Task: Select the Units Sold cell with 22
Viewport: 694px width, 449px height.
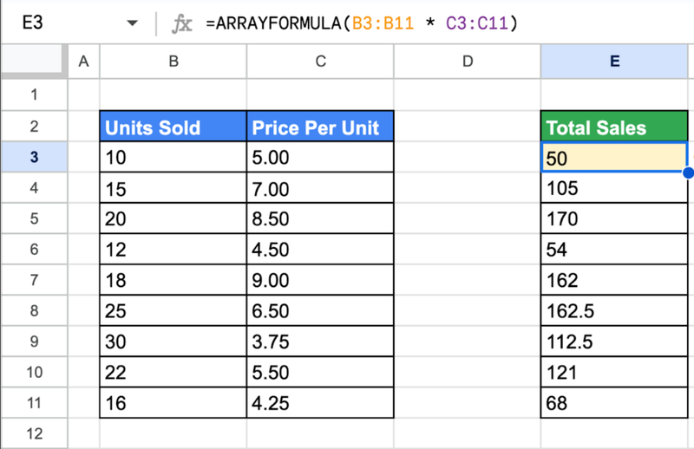Action: [173, 372]
